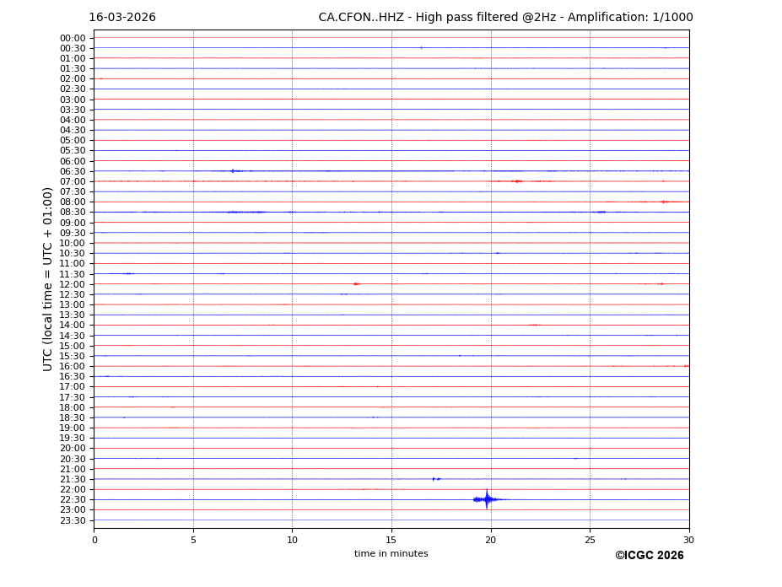Viewport: 782px width, 587px height.
Task: Select the blue burst on the 08:30 trace near minute 25
Action: pos(601,212)
